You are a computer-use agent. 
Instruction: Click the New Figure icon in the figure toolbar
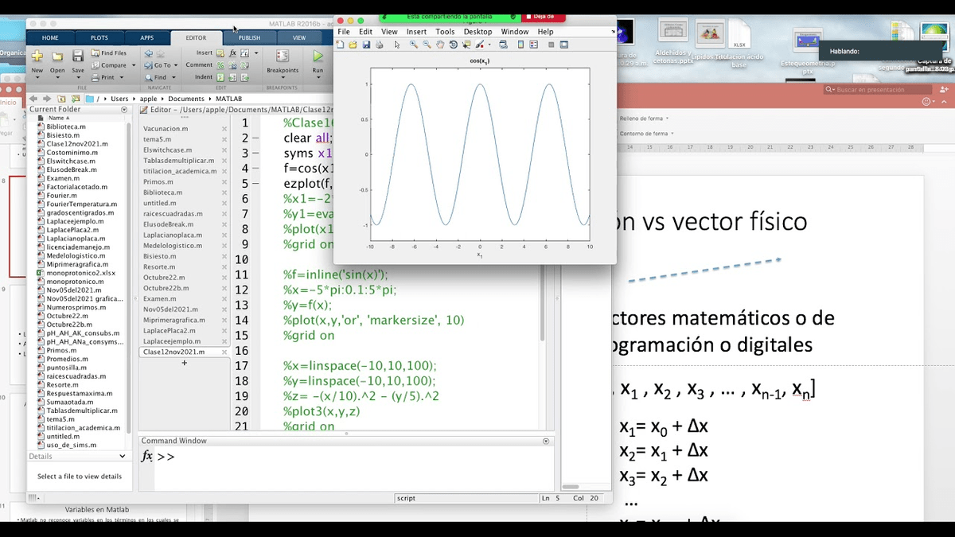341,45
